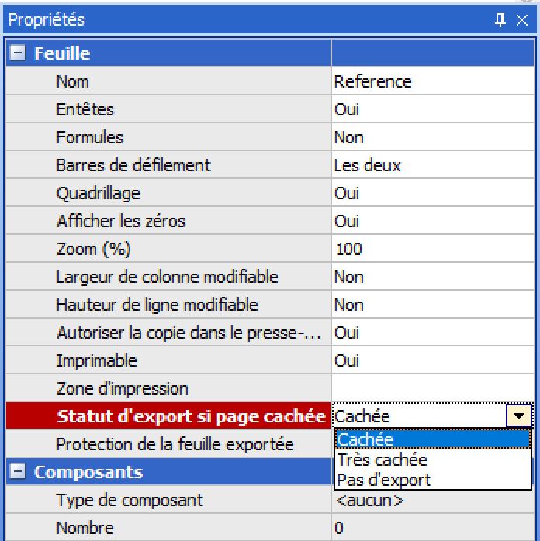Select the Barres de défilement value field

(433, 165)
